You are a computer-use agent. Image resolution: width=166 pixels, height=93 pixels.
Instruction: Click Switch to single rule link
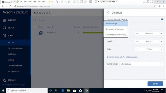pyautogui.click(x=122, y=57)
